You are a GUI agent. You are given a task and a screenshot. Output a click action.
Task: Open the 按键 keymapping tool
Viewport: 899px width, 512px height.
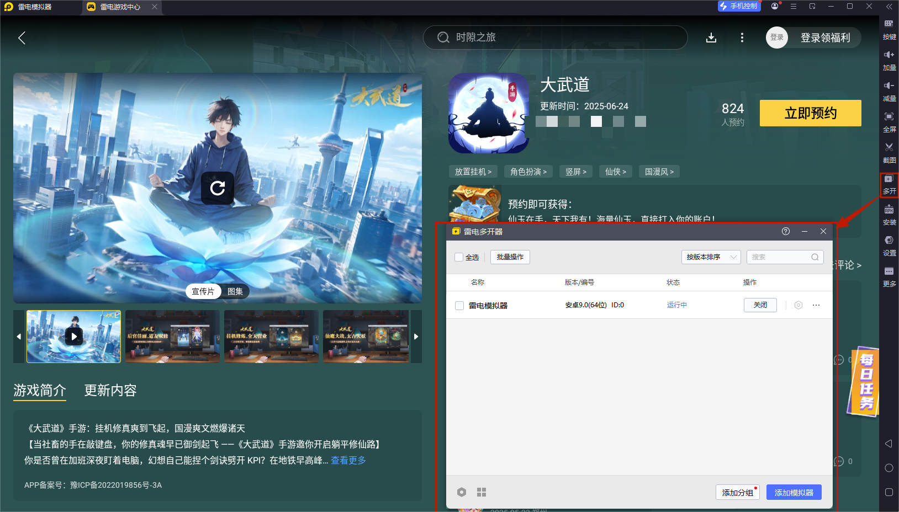coord(889,30)
